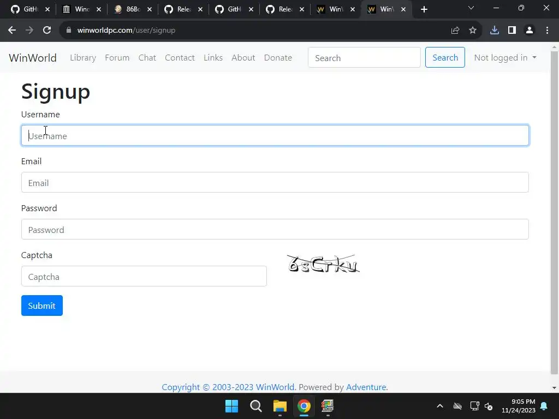Close the active WinWorld signup tab
This screenshot has height=419, width=559.
(x=403, y=9)
